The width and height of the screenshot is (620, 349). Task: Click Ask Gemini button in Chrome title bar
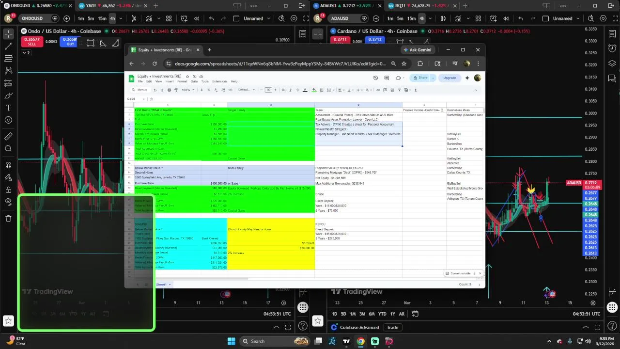(x=417, y=50)
